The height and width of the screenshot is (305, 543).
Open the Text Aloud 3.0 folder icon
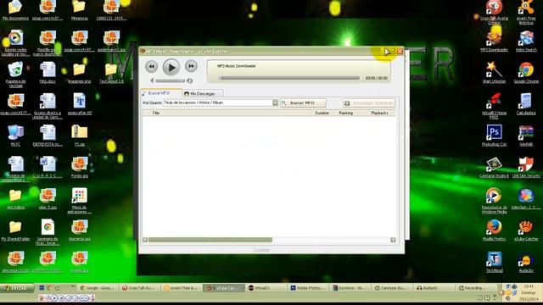click(111, 72)
